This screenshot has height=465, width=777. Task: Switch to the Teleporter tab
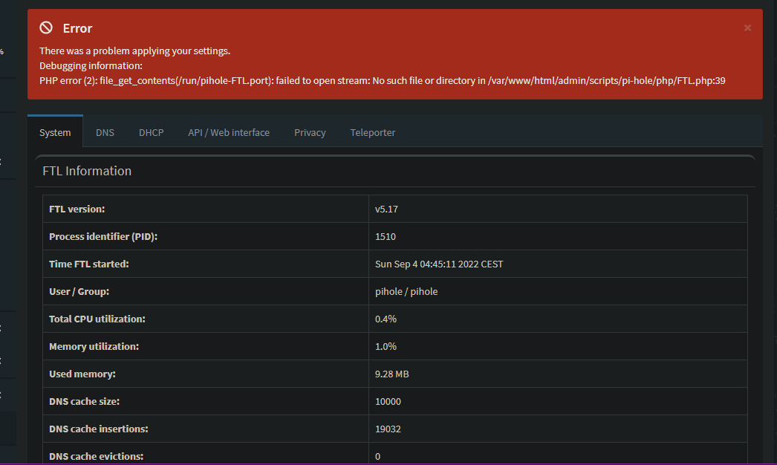373,132
